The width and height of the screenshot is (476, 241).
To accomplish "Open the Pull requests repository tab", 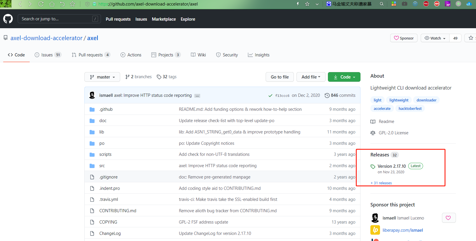I will point(91,55).
